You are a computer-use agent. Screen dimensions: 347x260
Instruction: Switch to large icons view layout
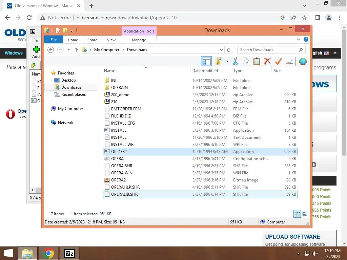(x=305, y=214)
